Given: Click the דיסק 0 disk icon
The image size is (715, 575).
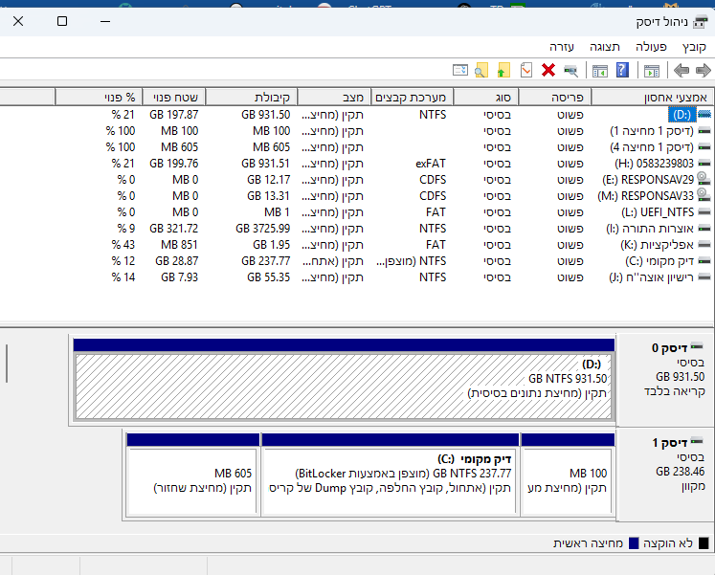Looking at the screenshot, I should 697,346.
